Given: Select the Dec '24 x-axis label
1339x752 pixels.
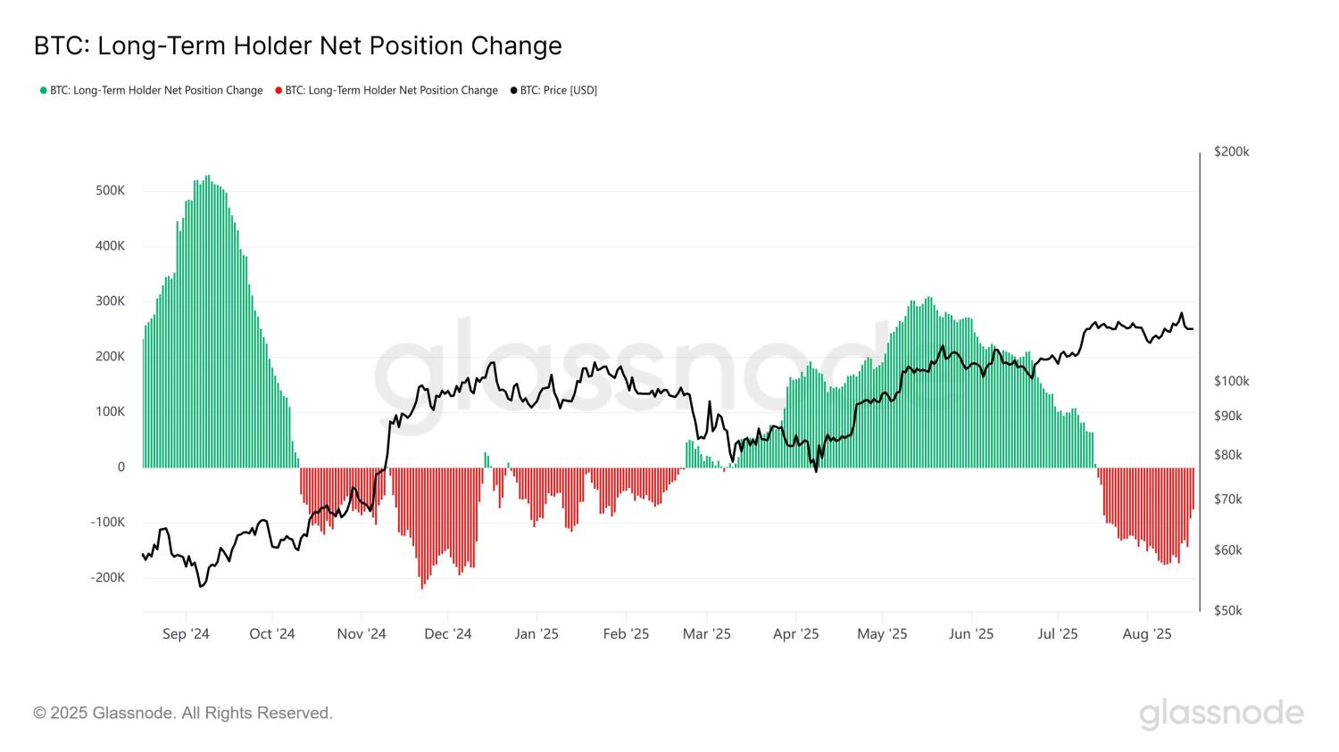Looking at the screenshot, I should (x=448, y=634).
